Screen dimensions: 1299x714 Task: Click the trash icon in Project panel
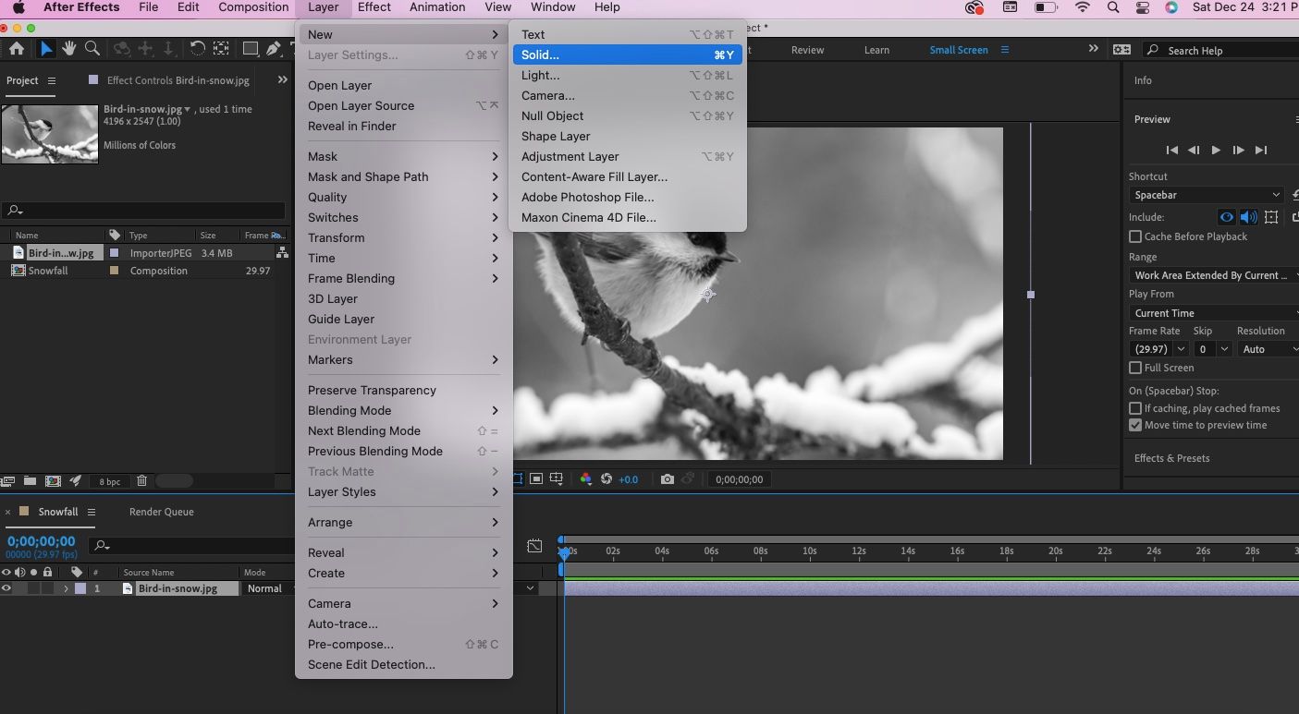tap(141, 480)
